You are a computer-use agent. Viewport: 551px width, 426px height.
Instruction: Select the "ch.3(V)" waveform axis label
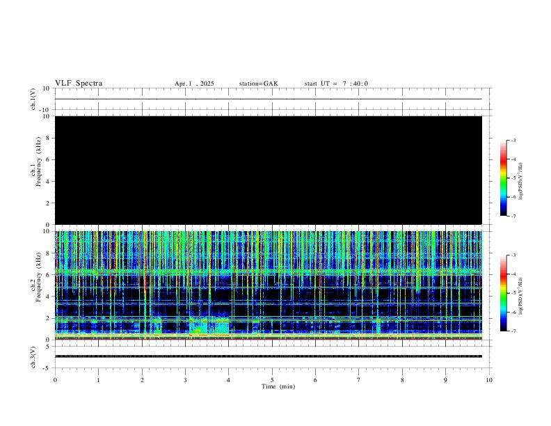33,357
